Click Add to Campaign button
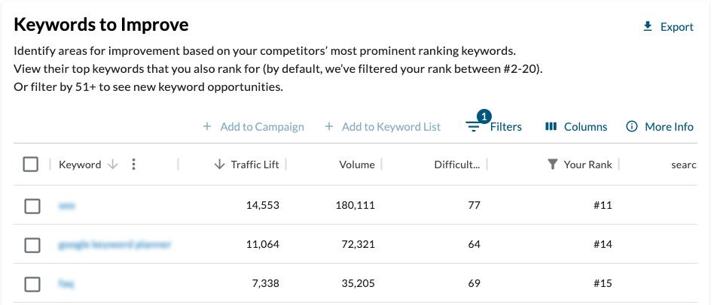714x305 pixels. click(254, 127)
